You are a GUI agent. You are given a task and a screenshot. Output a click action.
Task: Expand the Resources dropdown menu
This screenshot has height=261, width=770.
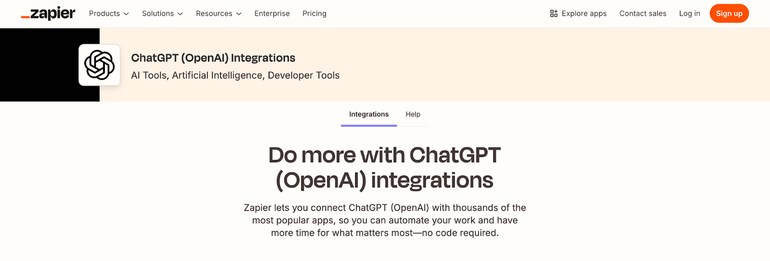click(218, 13)
